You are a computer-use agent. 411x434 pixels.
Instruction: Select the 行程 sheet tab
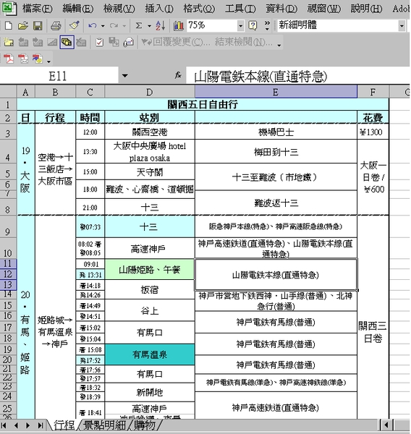pyautogui.click(x=64, y=425)
